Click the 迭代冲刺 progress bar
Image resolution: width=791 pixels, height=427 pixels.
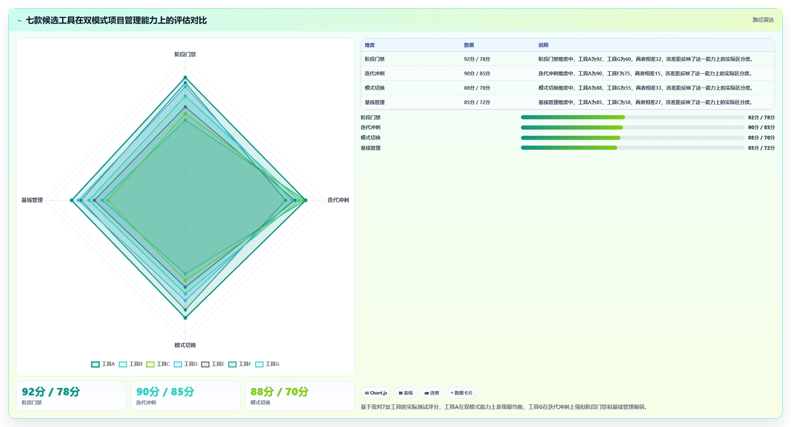pos(632,128)
